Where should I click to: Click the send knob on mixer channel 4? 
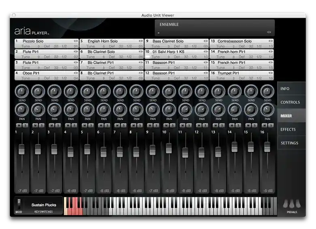tap(71, 91)
